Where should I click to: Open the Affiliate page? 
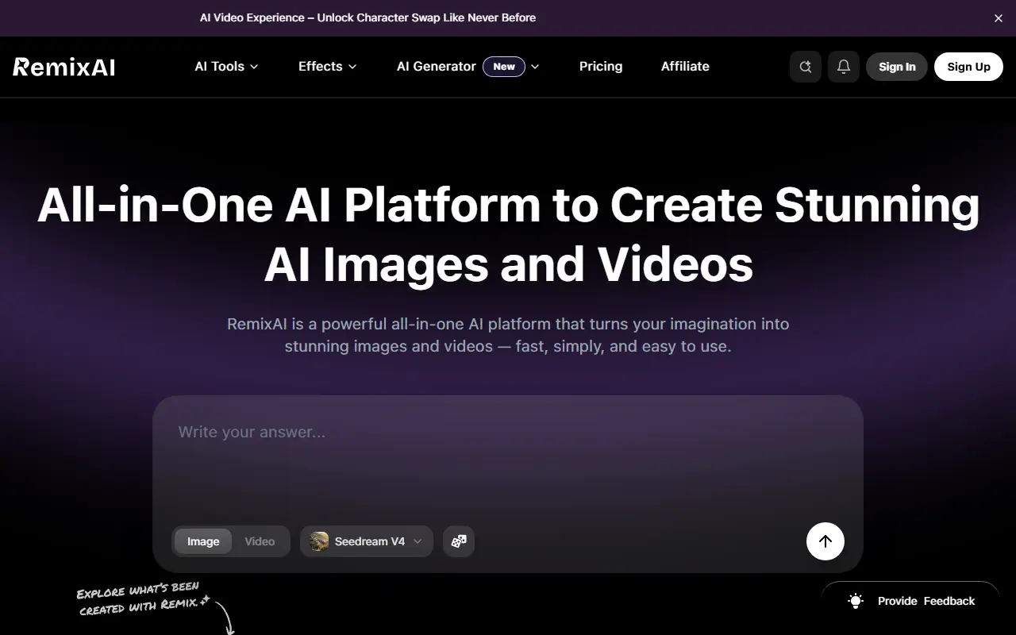685,67
